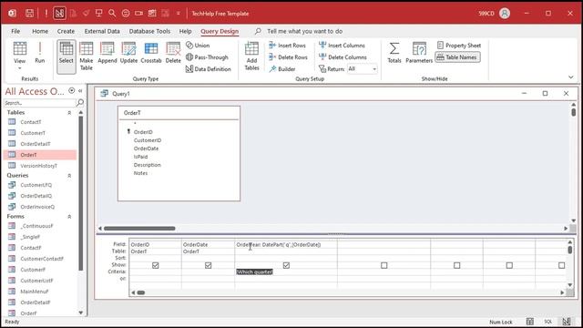Toggle the Table Names button
Screen dimensions: 583x328
pyautogui.click(x=457, y=57)
